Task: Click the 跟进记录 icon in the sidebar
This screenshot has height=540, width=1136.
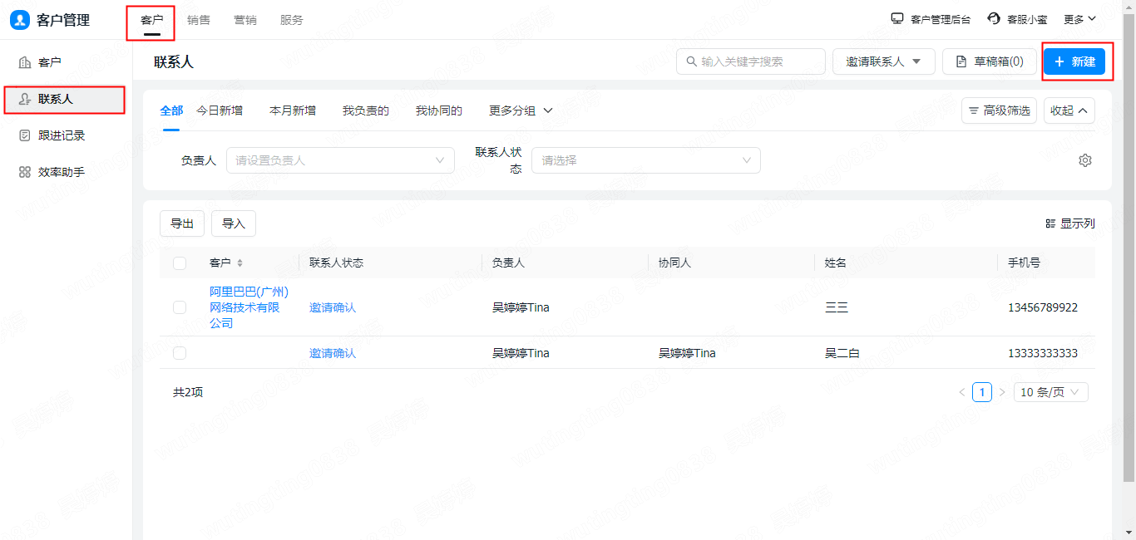Action: [x=25, y=135]
